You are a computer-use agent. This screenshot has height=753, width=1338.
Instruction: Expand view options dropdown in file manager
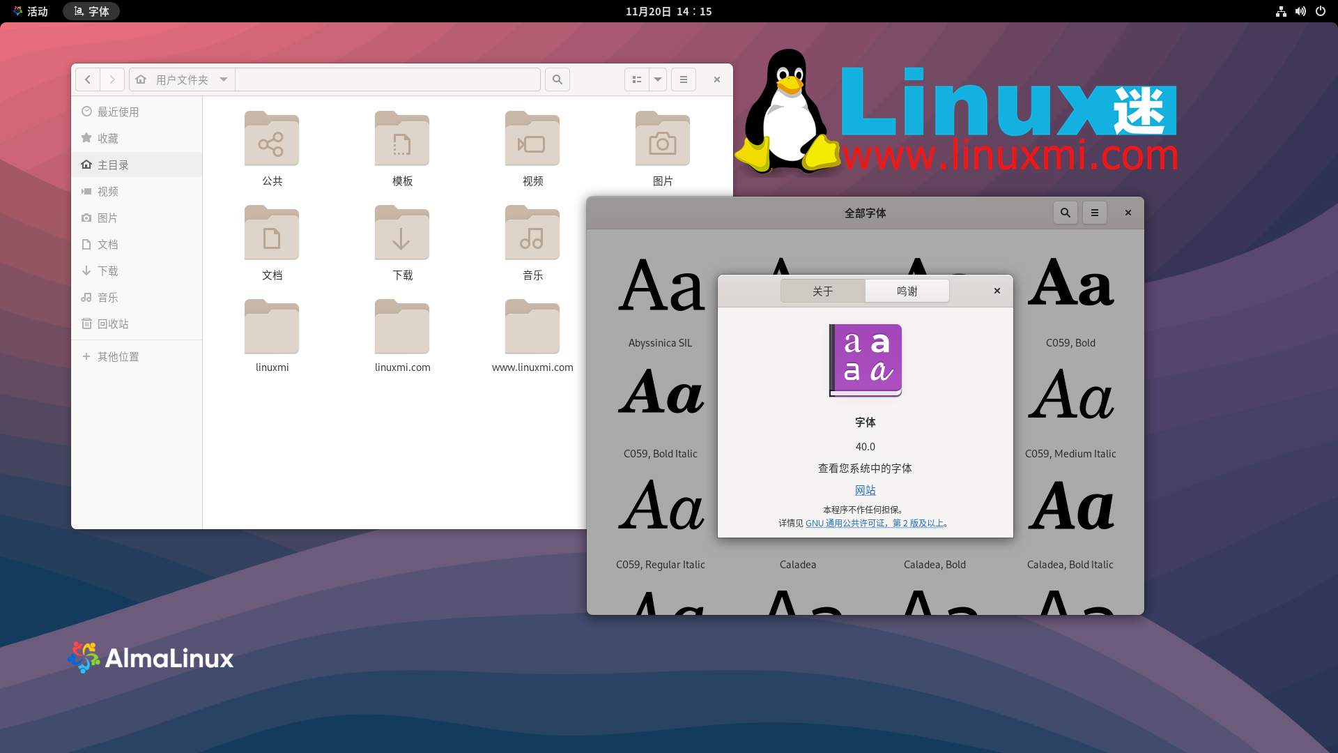pos(658,79)
